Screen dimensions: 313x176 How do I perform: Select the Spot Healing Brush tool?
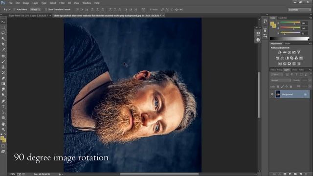3,56
